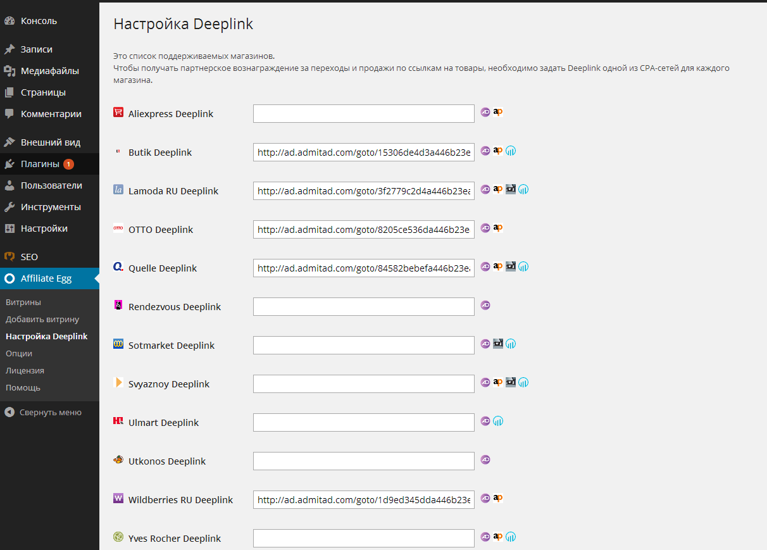Click the blue bars network icon in Butik row
This screenshot has width=767, height=550.
tap(511, 151)
